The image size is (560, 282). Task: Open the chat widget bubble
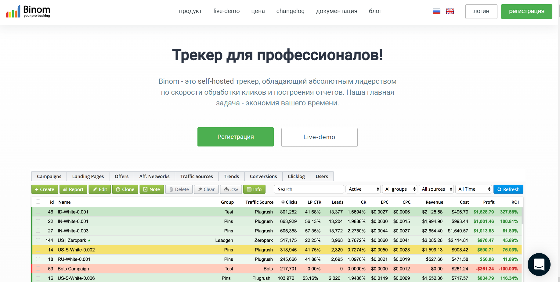[x=539, y=264]
